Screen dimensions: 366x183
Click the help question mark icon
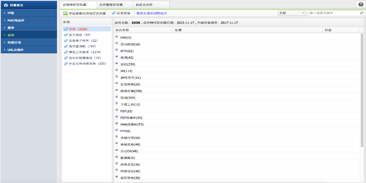tap(361, 4)
